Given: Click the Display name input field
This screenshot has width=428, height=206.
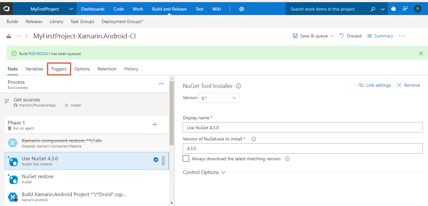Looking at the screenshot, I should tap(303, 127).
